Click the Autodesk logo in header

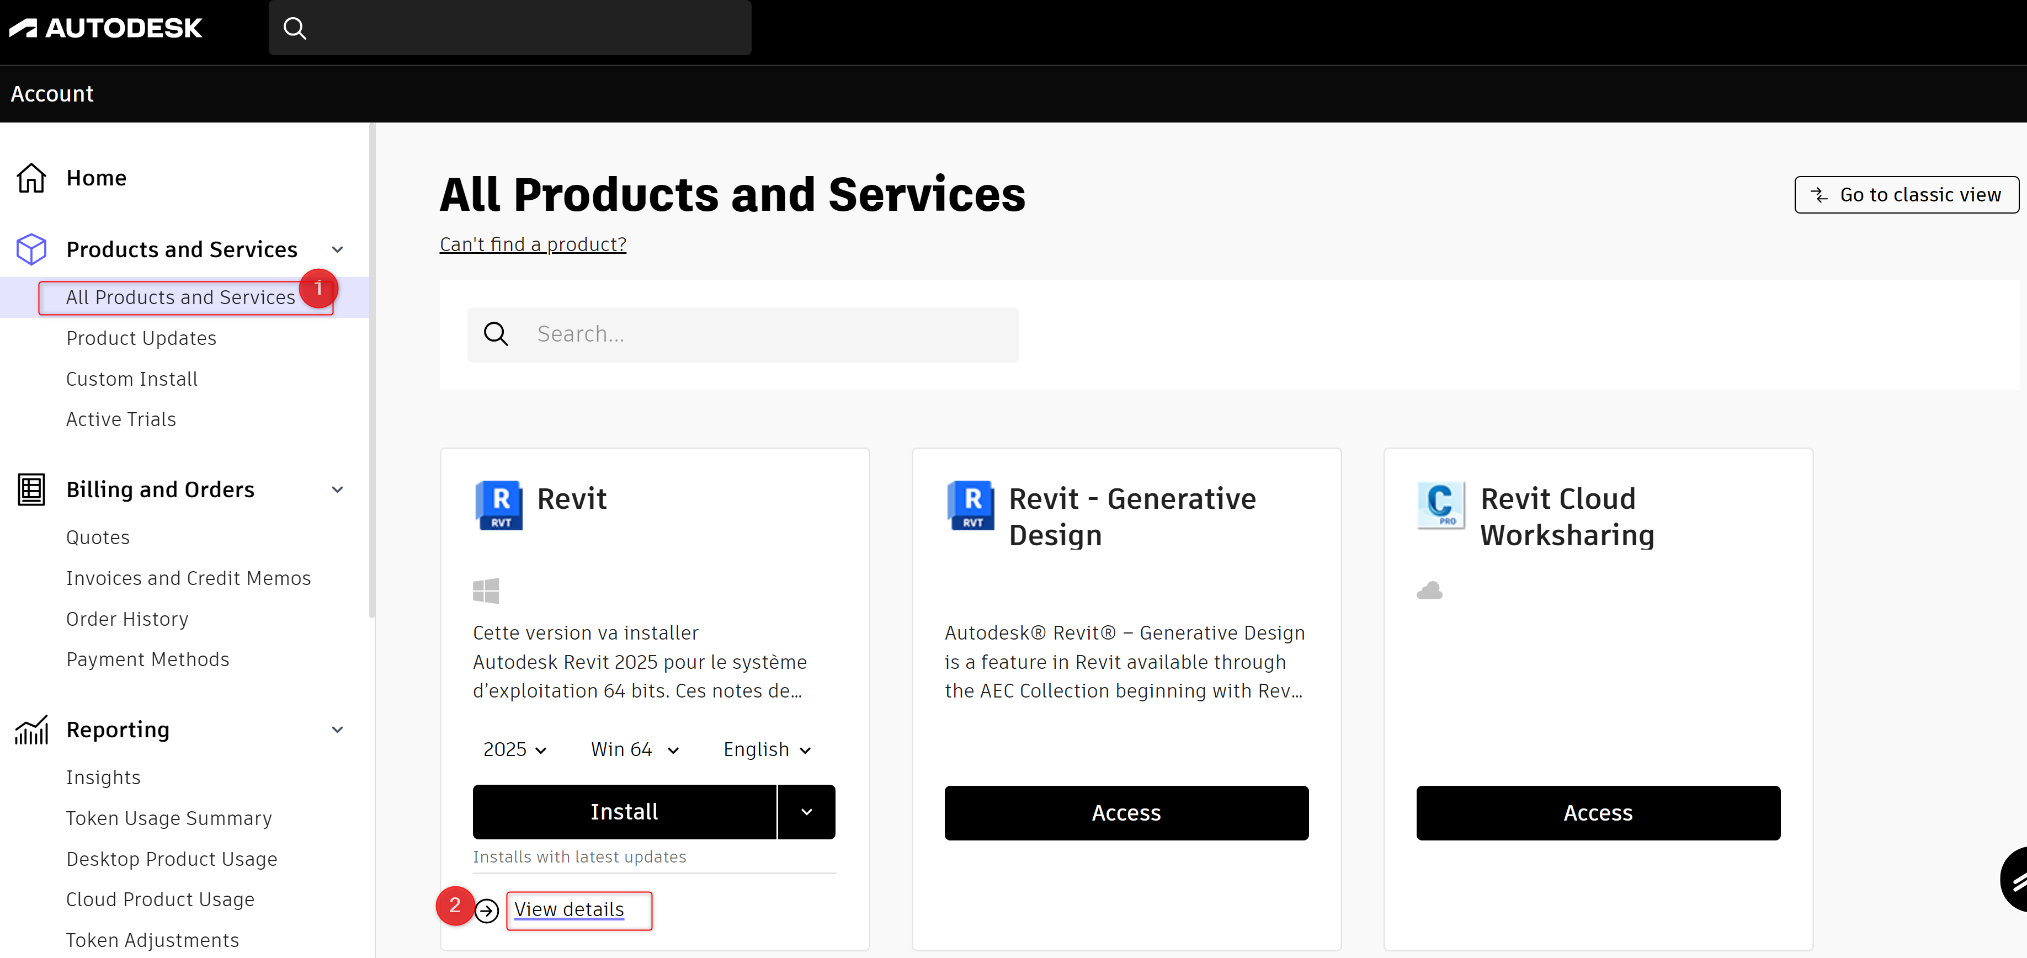(x=105, y=28)
